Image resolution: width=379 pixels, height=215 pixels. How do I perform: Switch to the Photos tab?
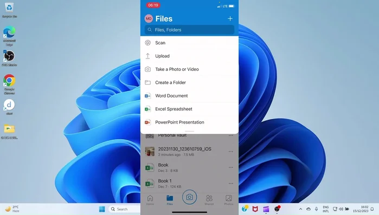tap(229, 200)
